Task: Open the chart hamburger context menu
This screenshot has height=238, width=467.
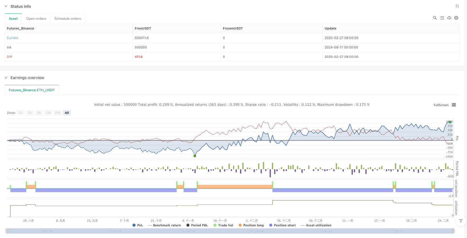Action: tap(454, 105)
